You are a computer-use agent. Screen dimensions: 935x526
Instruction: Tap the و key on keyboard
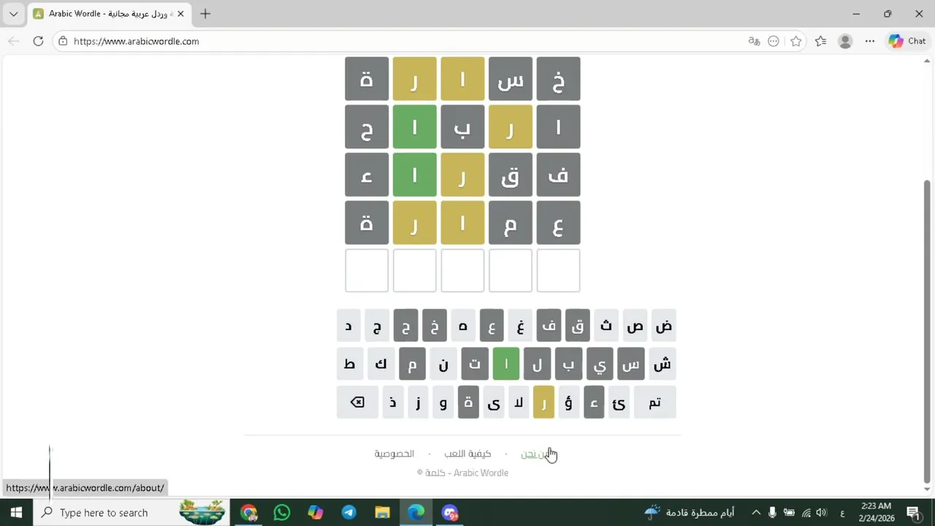point(443,403)
